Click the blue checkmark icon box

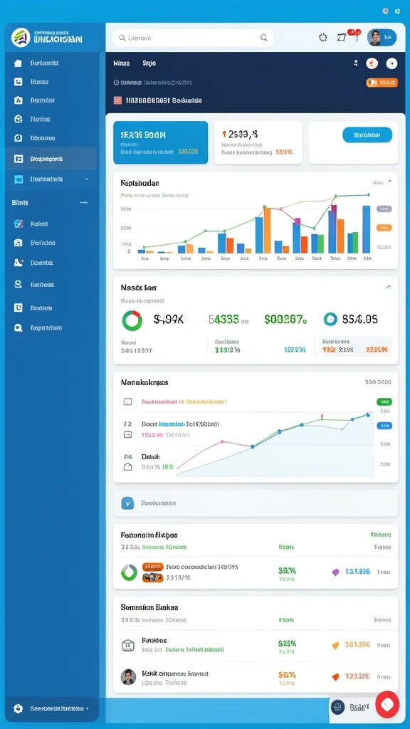point(127,503)
